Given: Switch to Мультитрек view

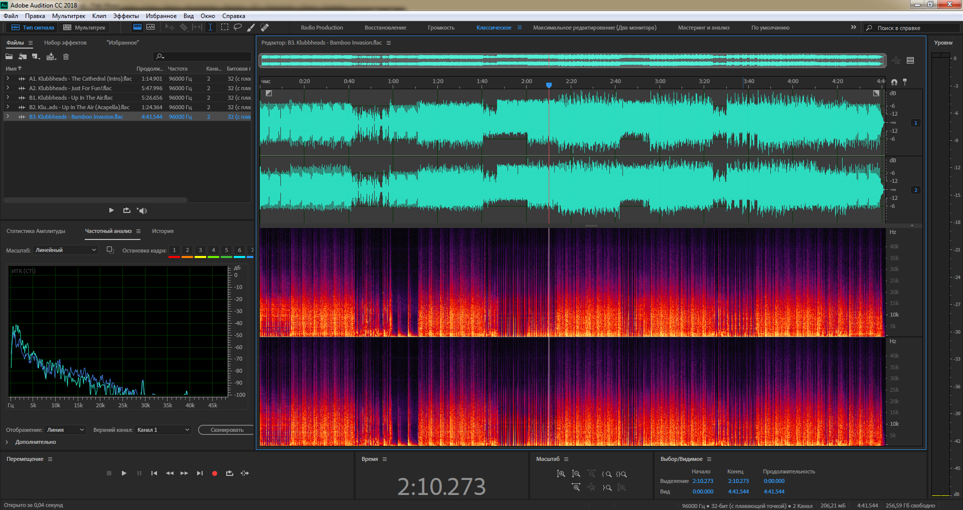Looking at the screenshot, I should tap(84, 28).
